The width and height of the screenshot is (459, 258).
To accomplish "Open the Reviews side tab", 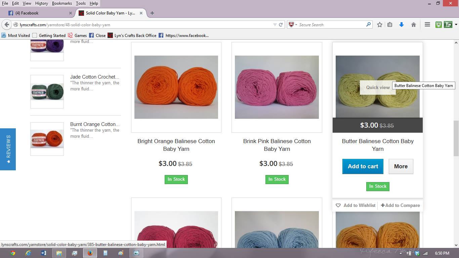I will pos(8,149).
